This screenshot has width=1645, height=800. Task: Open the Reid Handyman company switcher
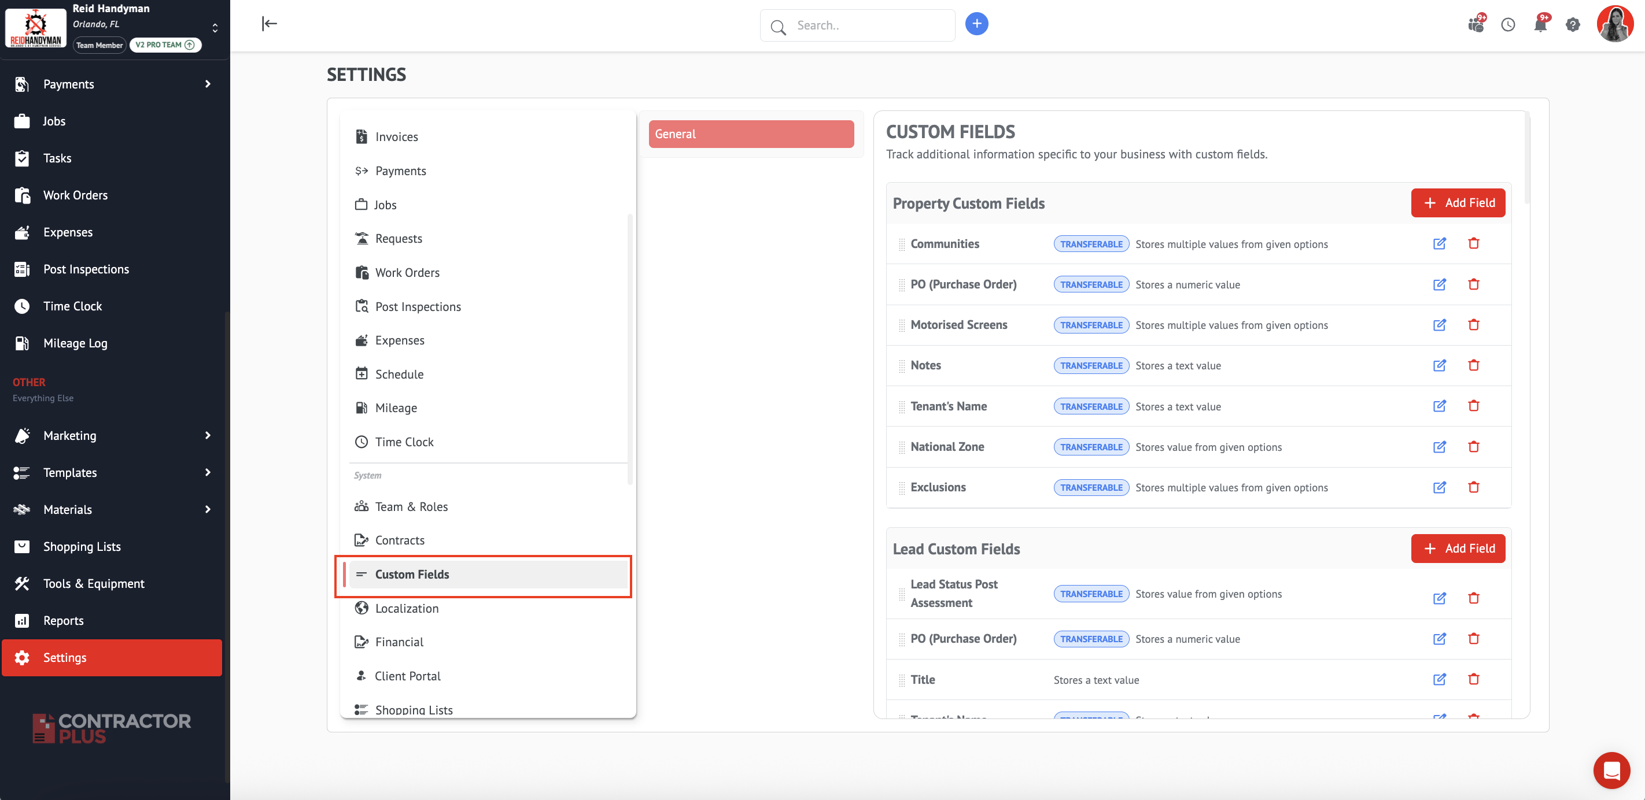tap(215, 27)
